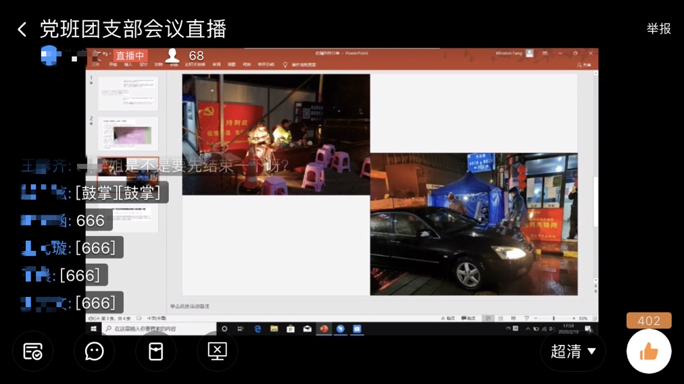Click the viewer count person icon
Image resolution: width=684 pixels, height=384 pixels.
point(173,56)
